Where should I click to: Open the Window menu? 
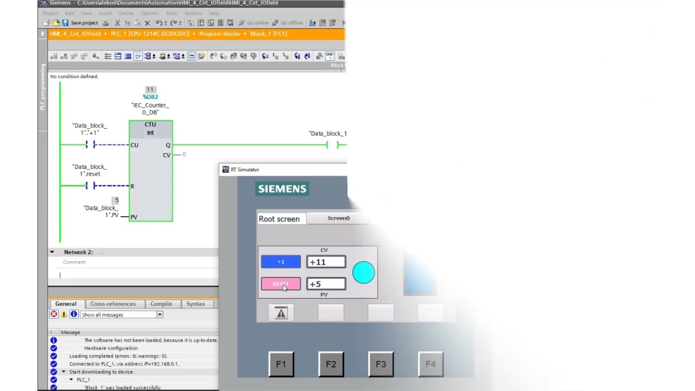[193, 13]
